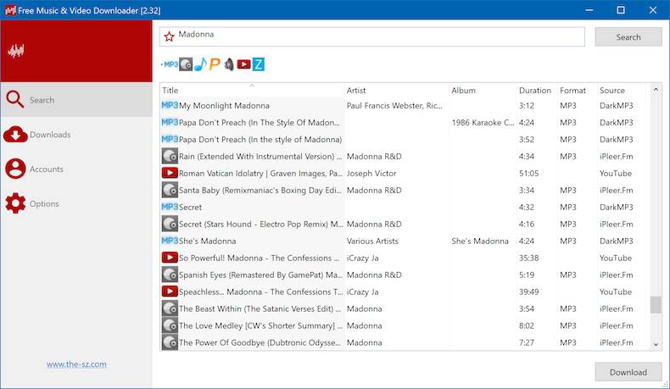Toggle the YouTube source filter icon
The height and width of the screenshot is (389, 670).
243,64
